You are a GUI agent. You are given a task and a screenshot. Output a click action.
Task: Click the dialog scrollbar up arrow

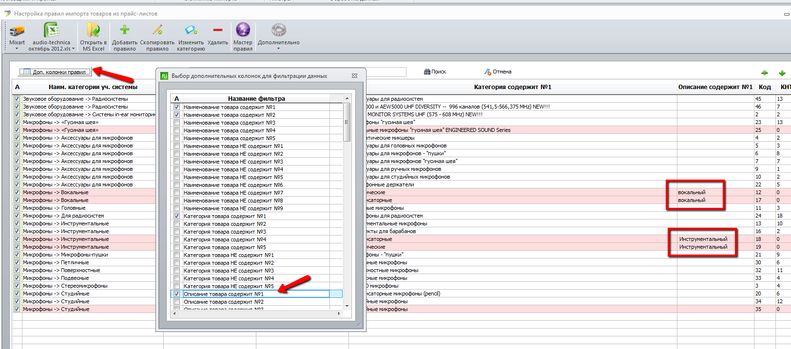pos(347,98)
